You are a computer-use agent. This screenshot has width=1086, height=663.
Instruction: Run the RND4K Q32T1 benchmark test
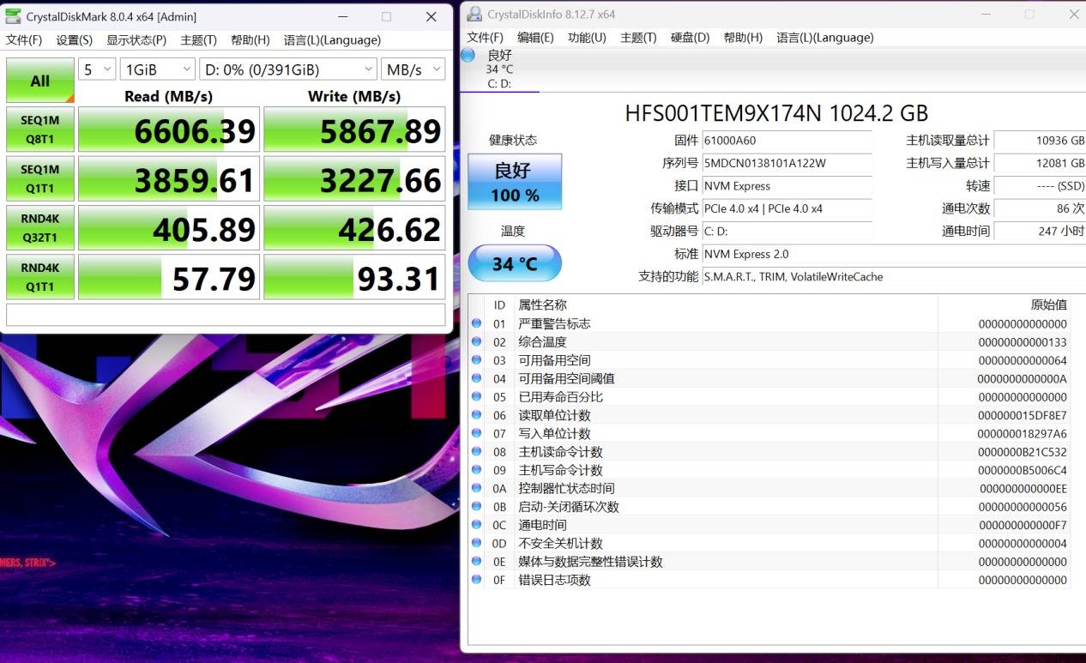click(x=39, y=228)
